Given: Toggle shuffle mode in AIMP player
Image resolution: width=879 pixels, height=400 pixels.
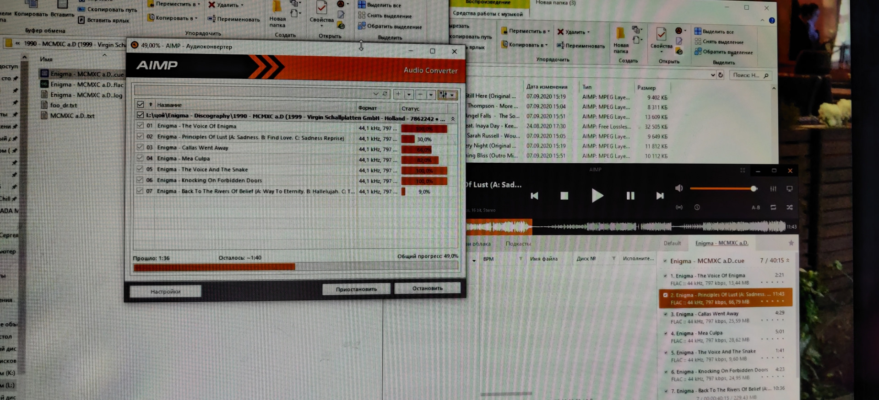Looking at the screenshot, I should pyautogui.click(x=790, y=208).
